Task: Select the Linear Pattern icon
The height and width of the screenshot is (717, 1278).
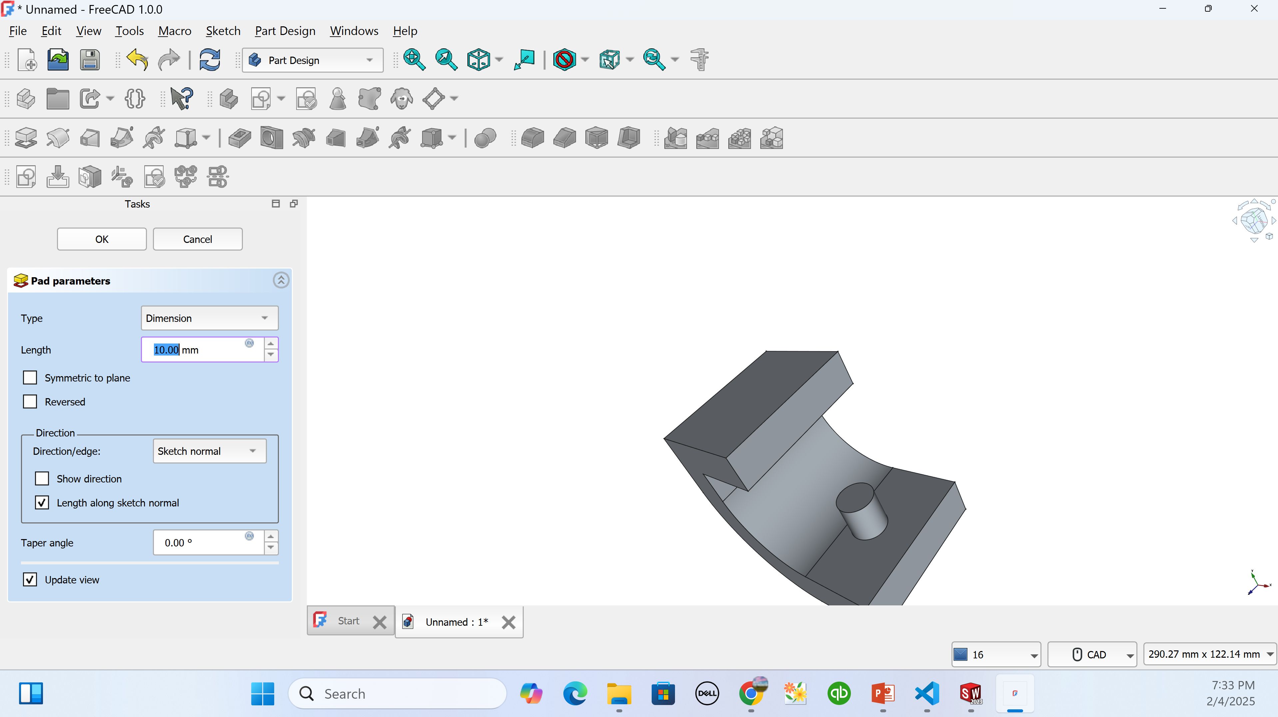Action: [708, 138]
